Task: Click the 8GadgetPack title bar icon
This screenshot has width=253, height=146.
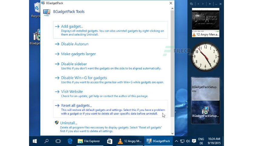Action: (x=43, y=3)
